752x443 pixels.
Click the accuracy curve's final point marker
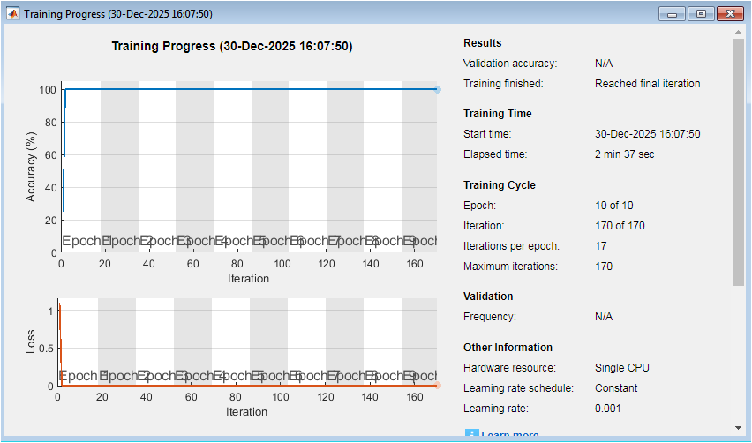(x=437, y=89)
